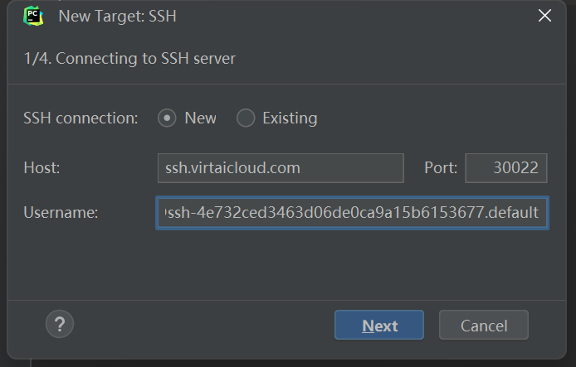Cancel the SSH target setup
576x367 pixels.
click(x=484, y=326)
